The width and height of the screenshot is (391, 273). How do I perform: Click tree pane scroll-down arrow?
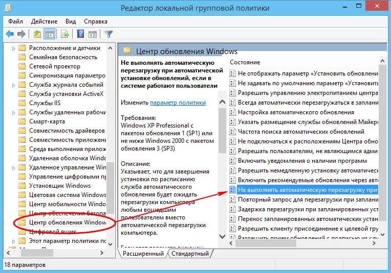pyautogui.click(x=110, y=244)
